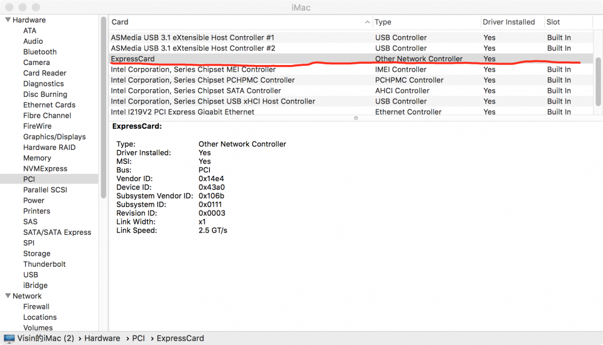603x345 pixels.
Task: Click the iMac computer icon in path bar
Action: [x=9, y=338]
